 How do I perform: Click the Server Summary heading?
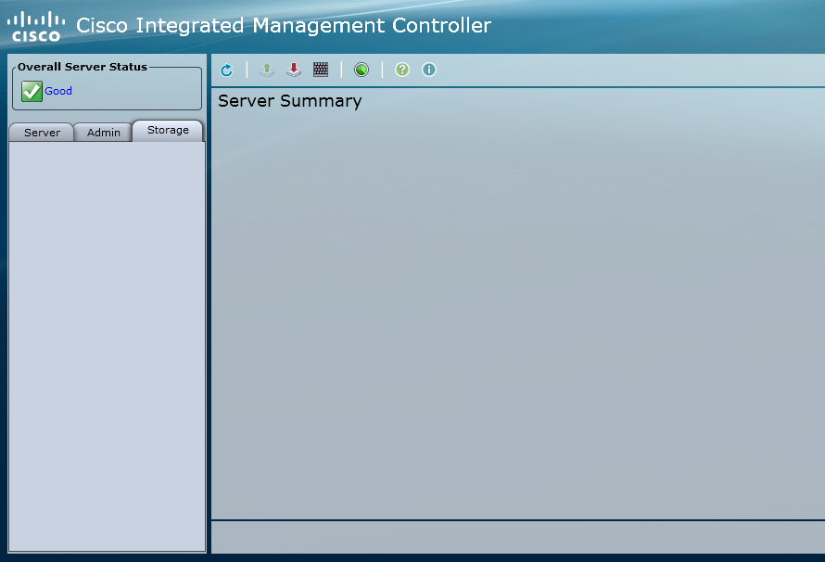(287, 100)
